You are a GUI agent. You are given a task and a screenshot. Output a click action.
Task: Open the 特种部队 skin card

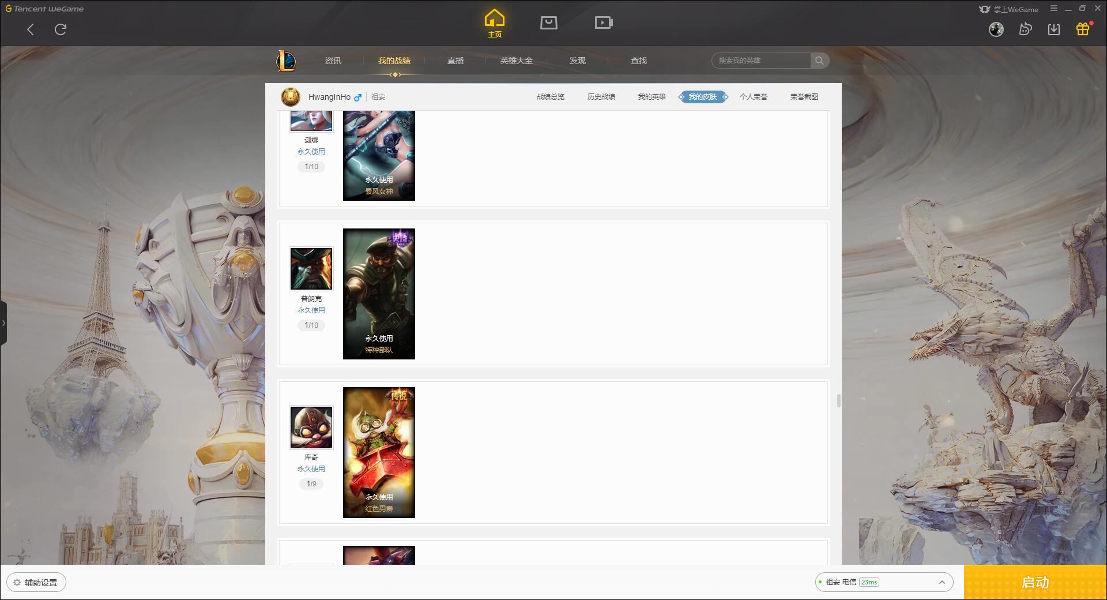pyautogui.click(x=379, y=294)
